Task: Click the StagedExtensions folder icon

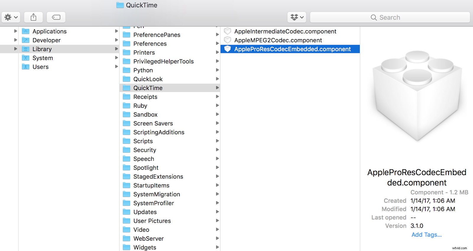Action: tap(127, 177)
